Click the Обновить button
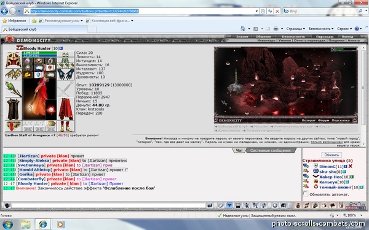 [331, 155]
